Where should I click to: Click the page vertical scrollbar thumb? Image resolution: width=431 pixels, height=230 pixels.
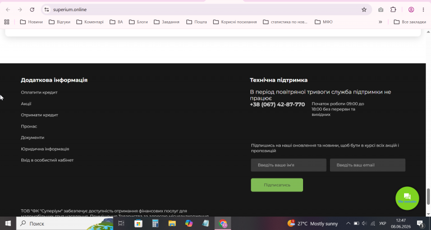(x=428, y=196)
